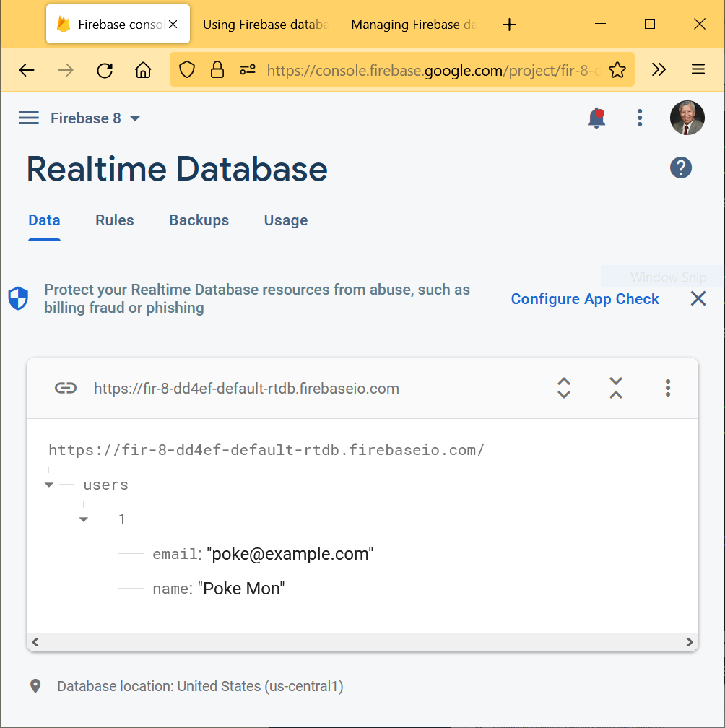Click the user profile avatar
The width and height of the screenshot is (725, 728).
(x=687, y=118)
